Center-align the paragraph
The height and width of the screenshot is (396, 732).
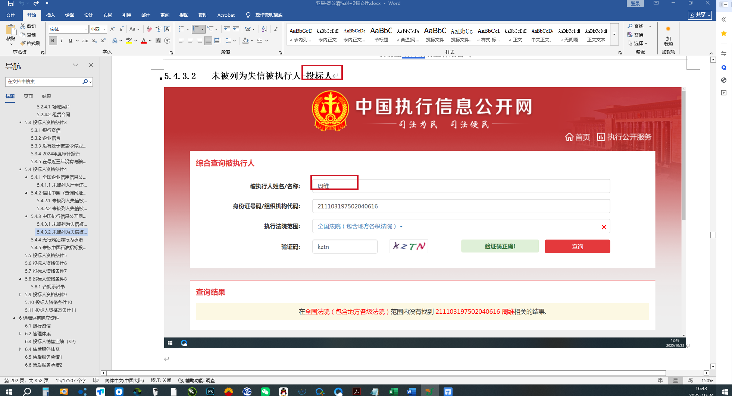click(x=190, y=41)
